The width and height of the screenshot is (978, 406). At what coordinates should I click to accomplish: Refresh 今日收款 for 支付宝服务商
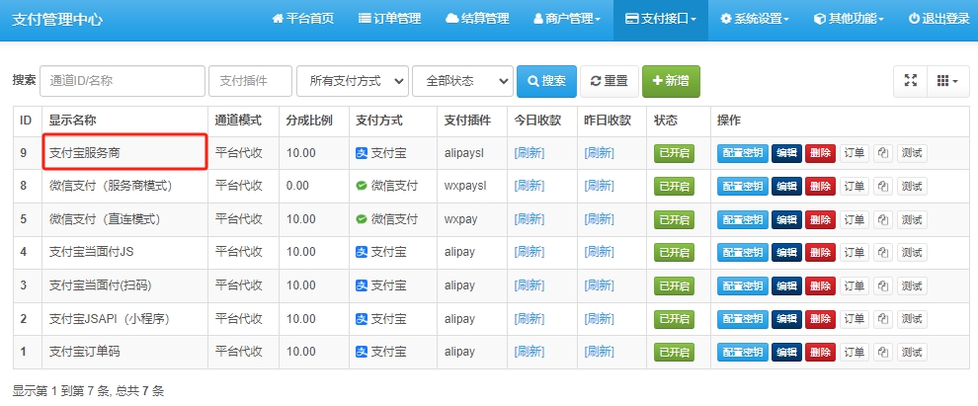[x=529, y=153]
